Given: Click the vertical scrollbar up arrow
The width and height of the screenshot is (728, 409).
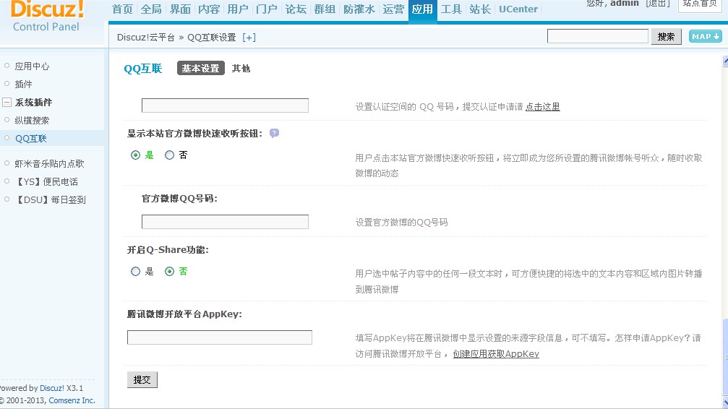Looking at the screenshot, I should tap(725, 61).
